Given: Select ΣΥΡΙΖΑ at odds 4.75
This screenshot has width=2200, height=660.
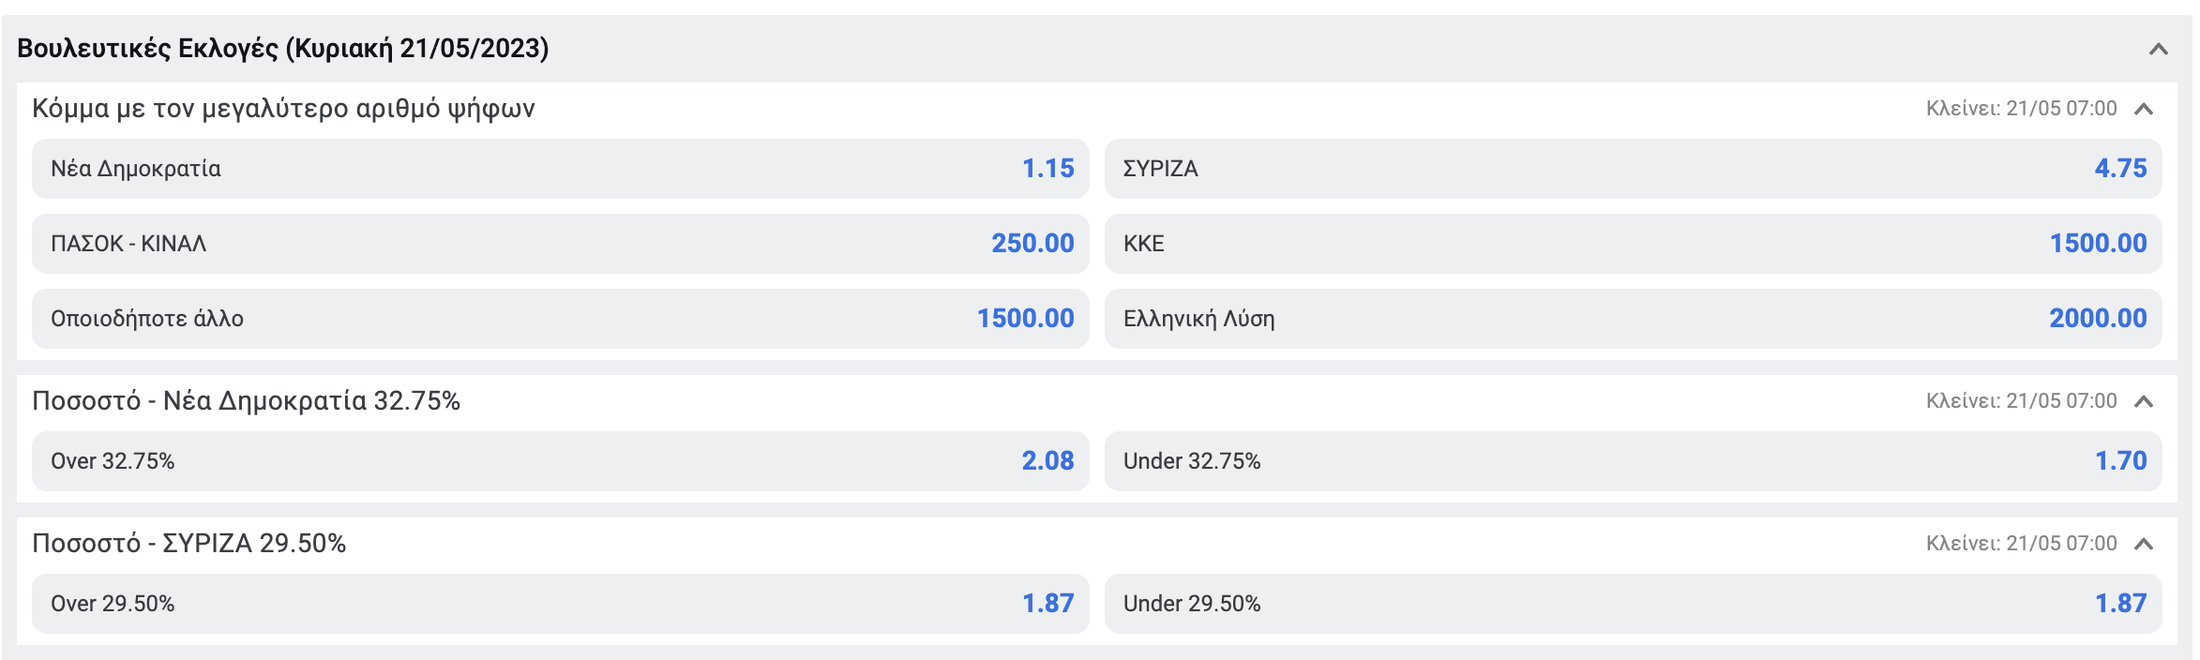Looking at the screenshot, I should pyautogui.click(x=1634, y=169).
